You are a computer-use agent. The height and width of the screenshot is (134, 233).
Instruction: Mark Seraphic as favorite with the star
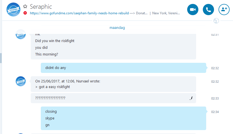[25, 6]
